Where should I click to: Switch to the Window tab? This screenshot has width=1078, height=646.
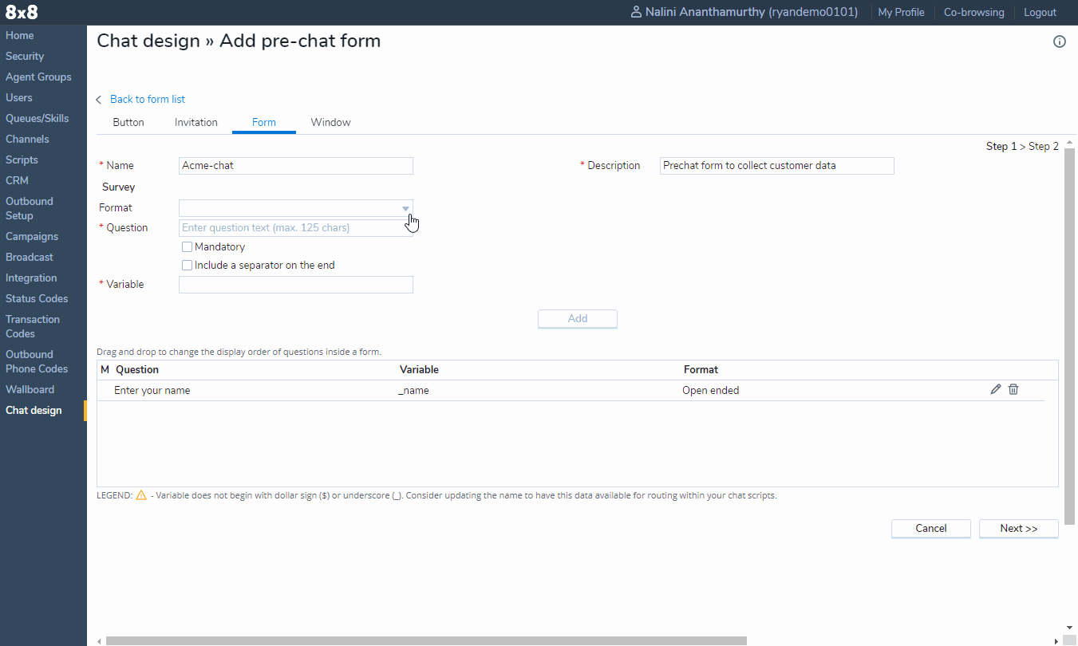[x=331, y=122]
